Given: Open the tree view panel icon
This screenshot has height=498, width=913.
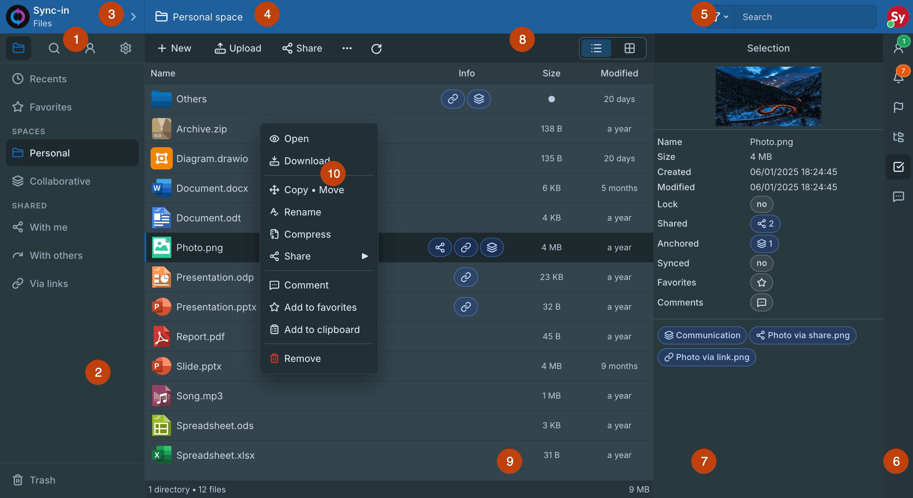Looking at the screenshot, I should (899, 137).
